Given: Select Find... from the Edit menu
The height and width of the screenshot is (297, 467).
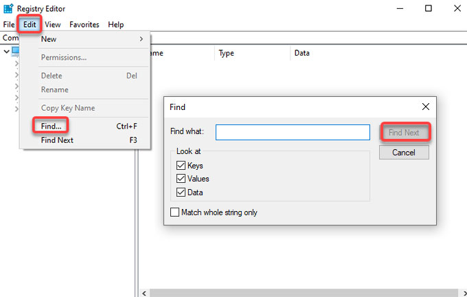Looking at the screenshot, I should click(52, 126).
